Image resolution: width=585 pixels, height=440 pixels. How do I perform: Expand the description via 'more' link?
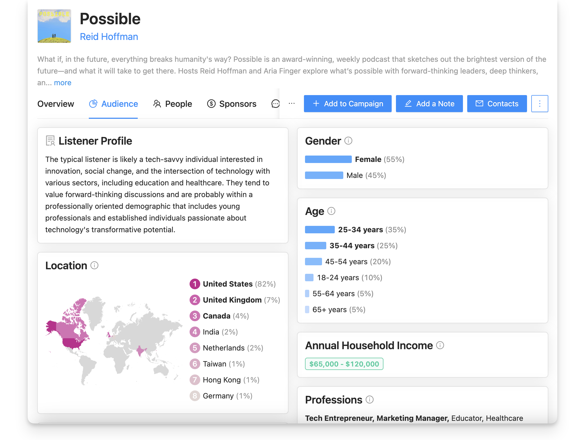coord(62,83)
